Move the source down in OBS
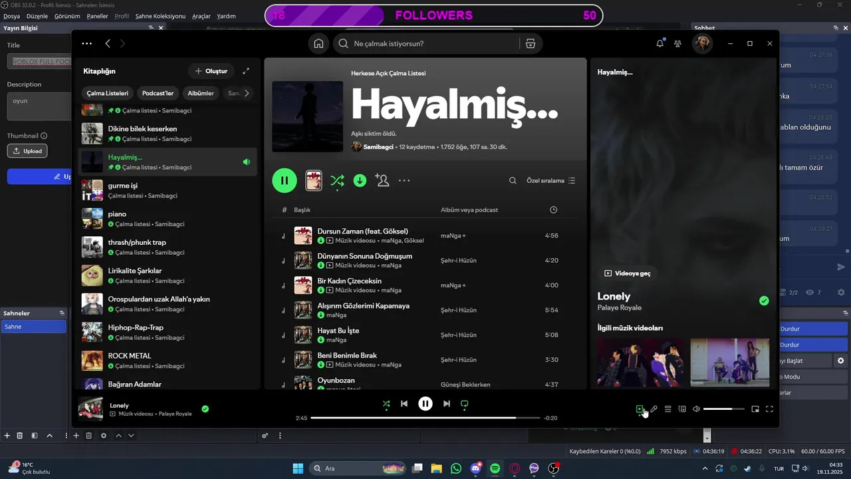The image size is (851, 479). [131, 436]
